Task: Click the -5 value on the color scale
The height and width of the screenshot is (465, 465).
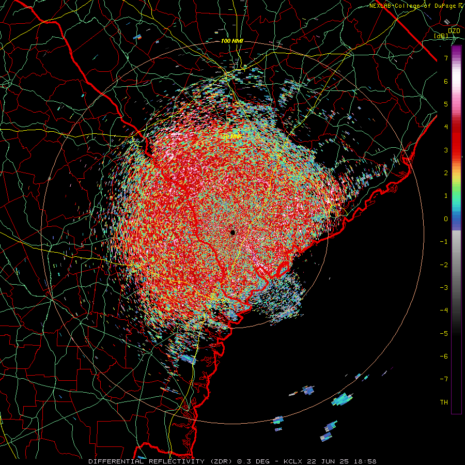Action: click(444, 334)
